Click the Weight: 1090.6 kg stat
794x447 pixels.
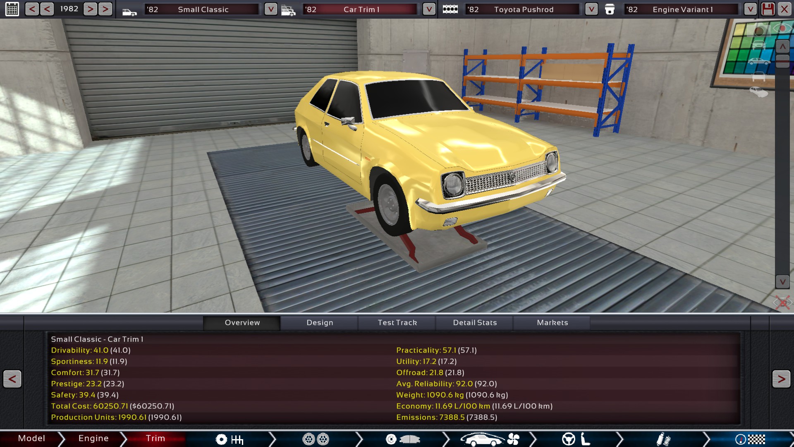452,395
